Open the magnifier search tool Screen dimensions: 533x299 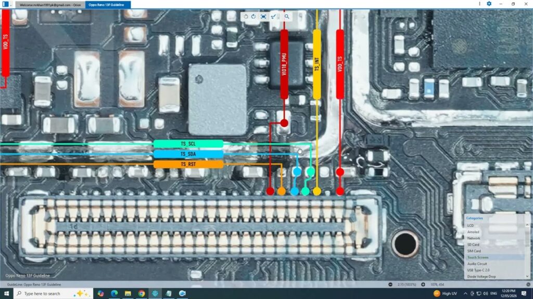[287, 17]
